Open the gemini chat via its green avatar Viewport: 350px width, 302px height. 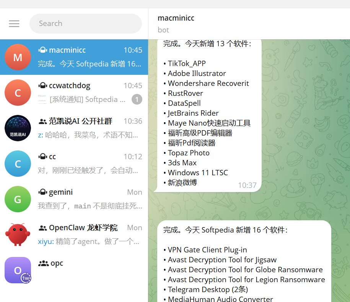18,199
